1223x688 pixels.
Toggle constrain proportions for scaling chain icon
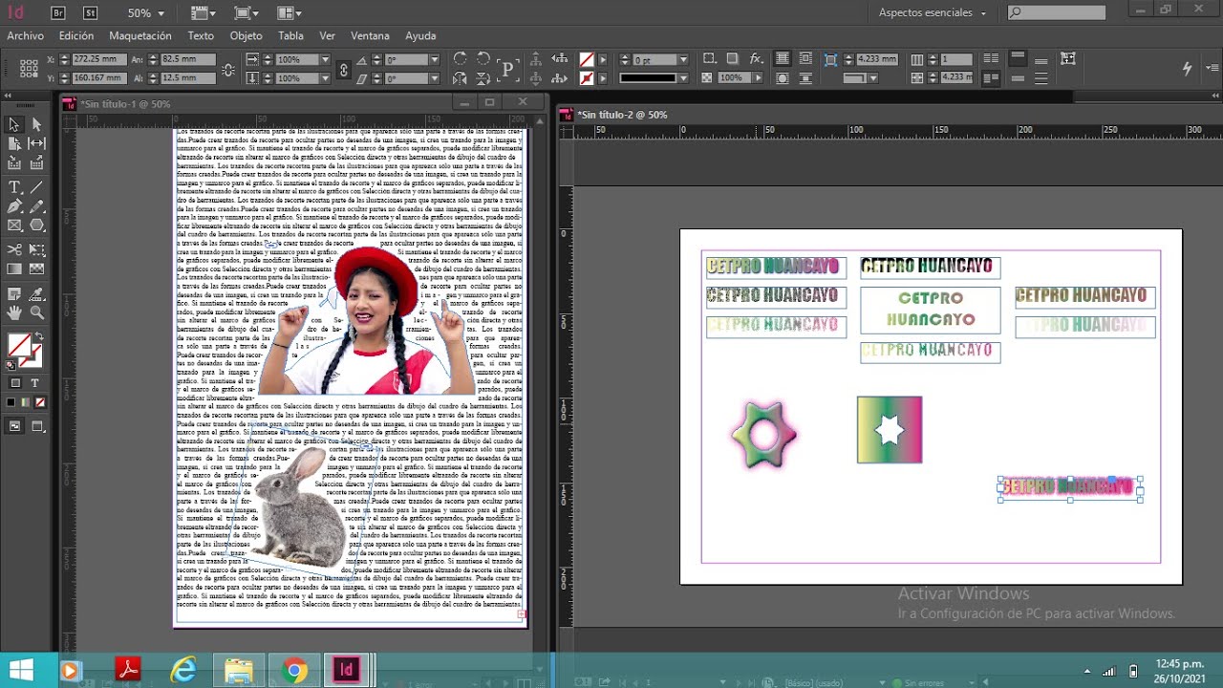coord(344,69)
